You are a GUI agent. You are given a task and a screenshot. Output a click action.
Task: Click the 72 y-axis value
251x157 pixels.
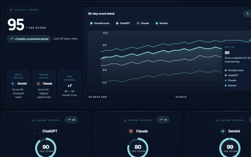(104, 83)
